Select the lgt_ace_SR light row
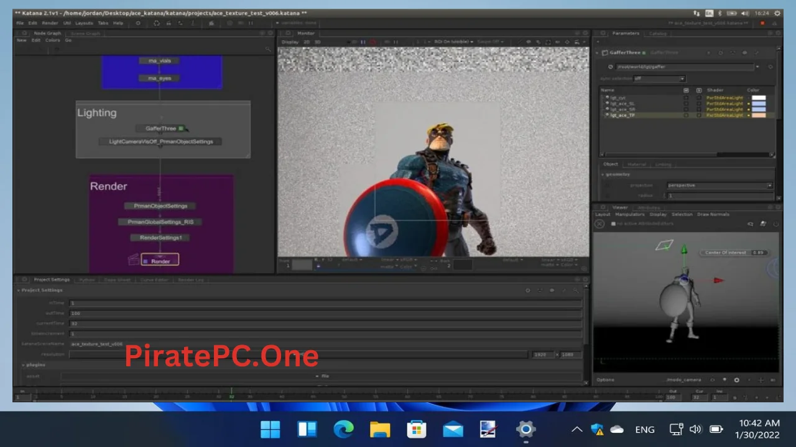The height and width of the screenshot is (447, 796). point(687,109)
